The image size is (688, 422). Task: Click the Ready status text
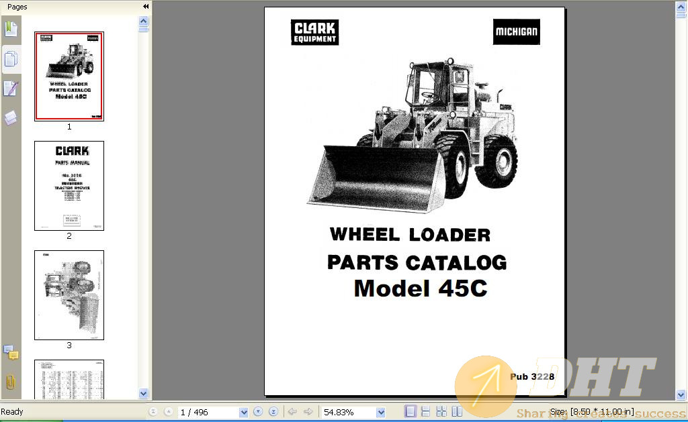pyautogui.click(x=12, y=412)
